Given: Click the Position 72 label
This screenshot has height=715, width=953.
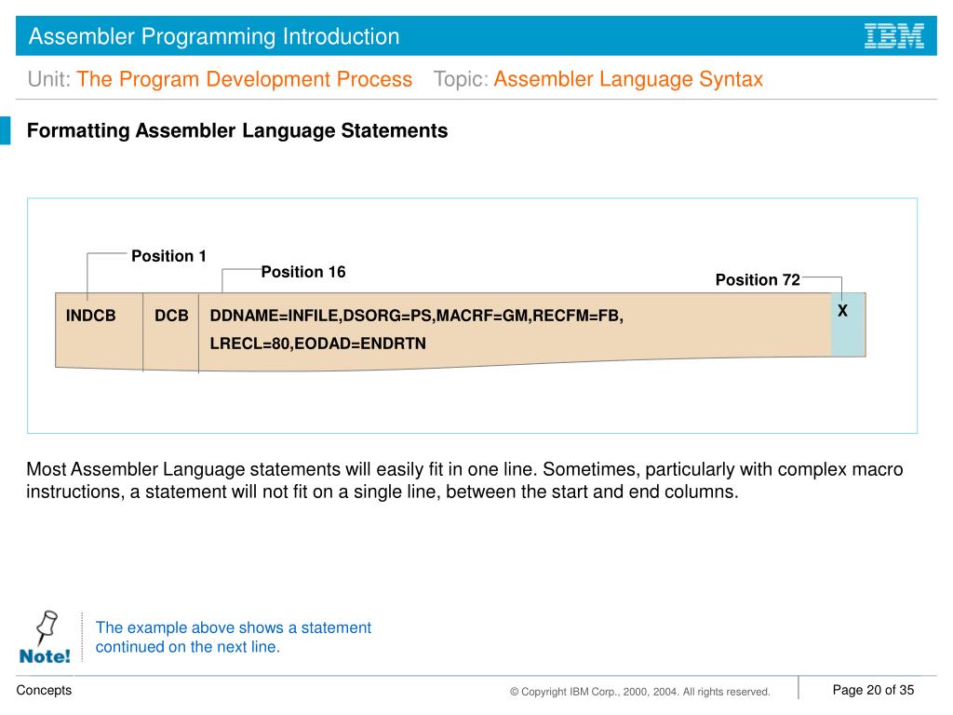Looking at the screenshot, I should pyautogui.click(x=757, y=279).
